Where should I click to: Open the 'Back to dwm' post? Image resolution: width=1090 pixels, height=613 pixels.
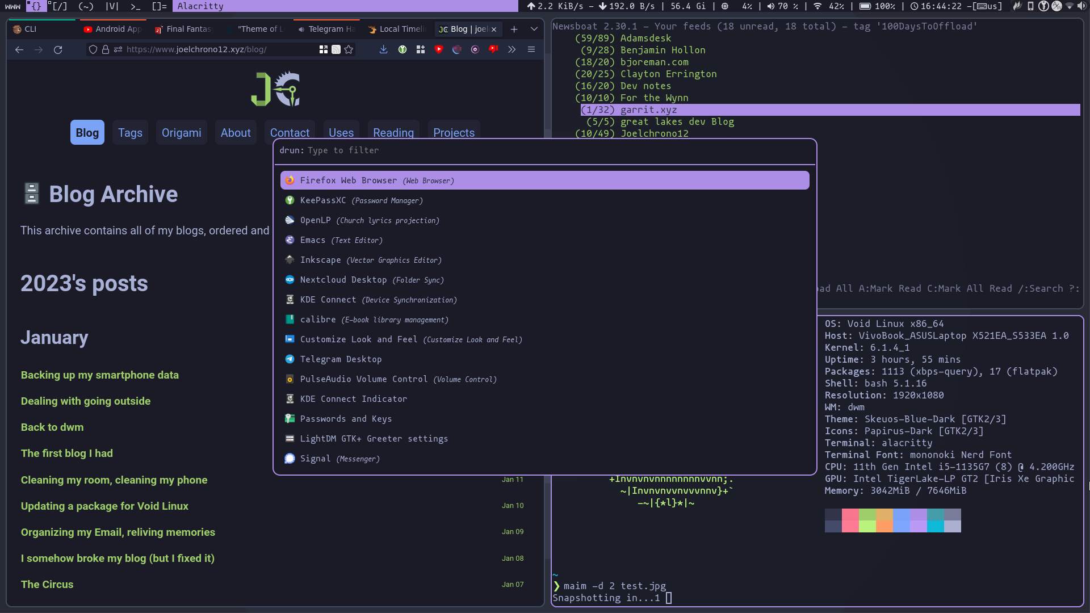52,427
